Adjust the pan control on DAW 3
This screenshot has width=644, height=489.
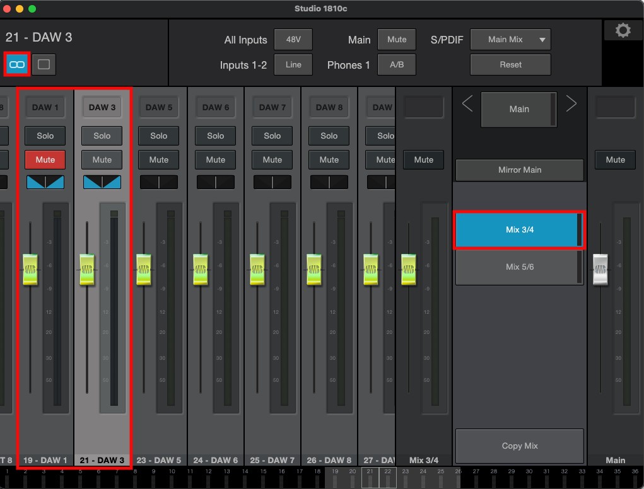pyautogui.click(x=102, y=182)
